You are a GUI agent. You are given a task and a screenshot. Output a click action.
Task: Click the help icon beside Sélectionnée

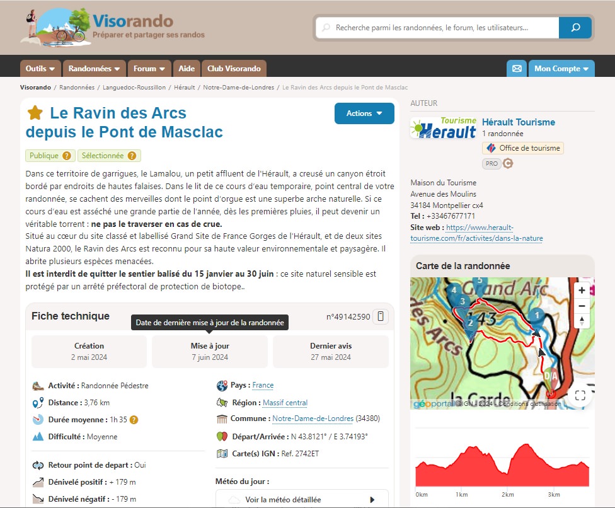132,156
